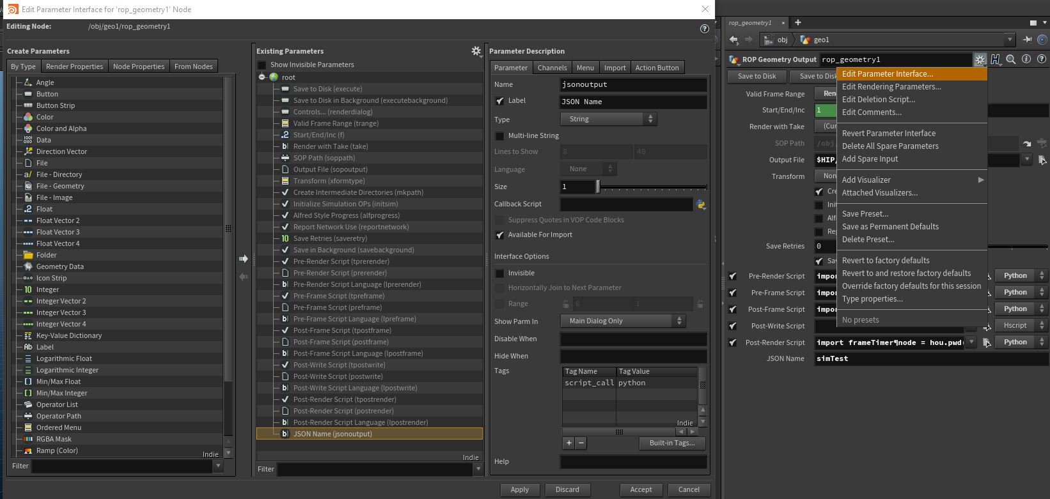The height and width of the screenshot is (499, 1050).
Task: Toggle the Pre-Render Script checkbox
Action: tap(733, 276)
